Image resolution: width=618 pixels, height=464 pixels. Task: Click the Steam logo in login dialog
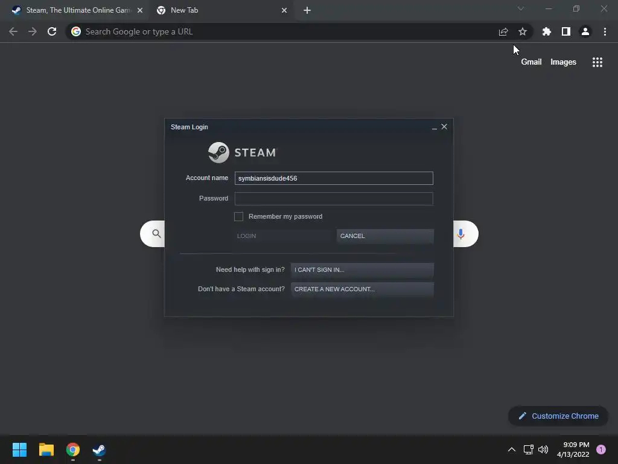243,152
